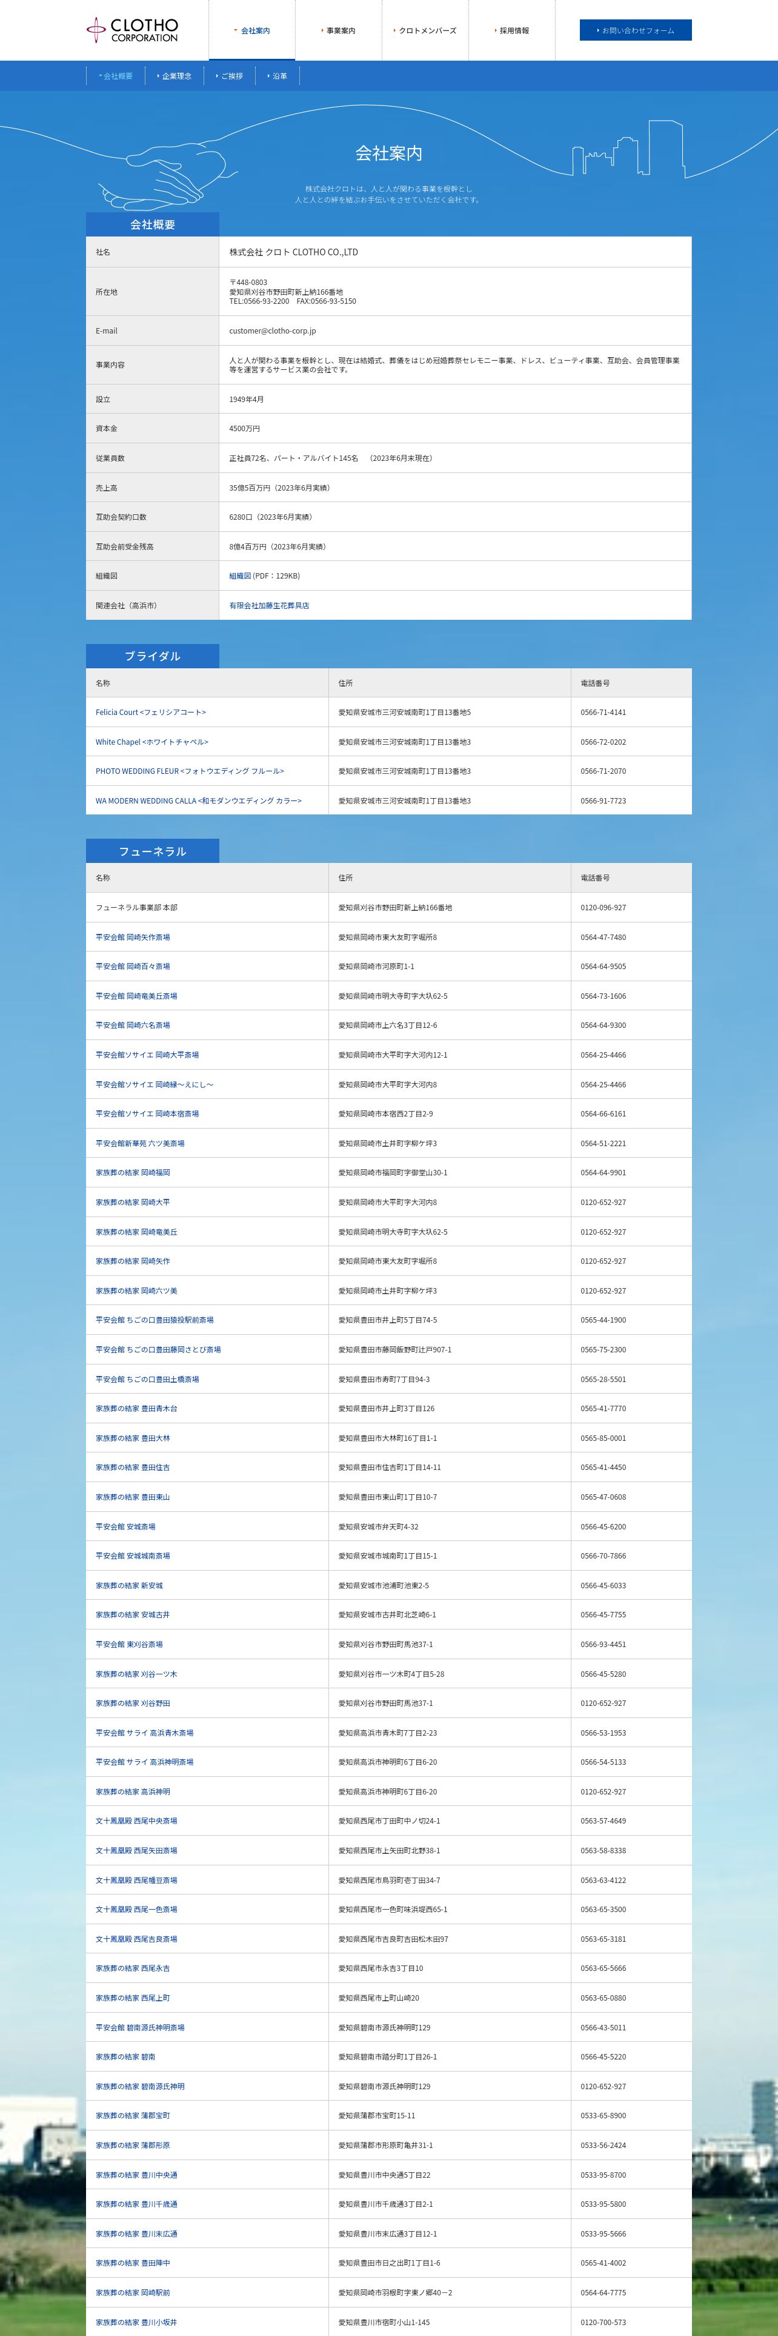Open 家族葬の結家 岡崎福岡 link
Viewport: 778px width, 2336px height.
[133, 1173]
